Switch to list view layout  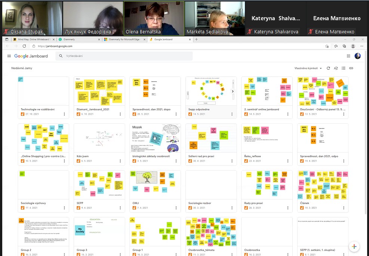point(343,68)
